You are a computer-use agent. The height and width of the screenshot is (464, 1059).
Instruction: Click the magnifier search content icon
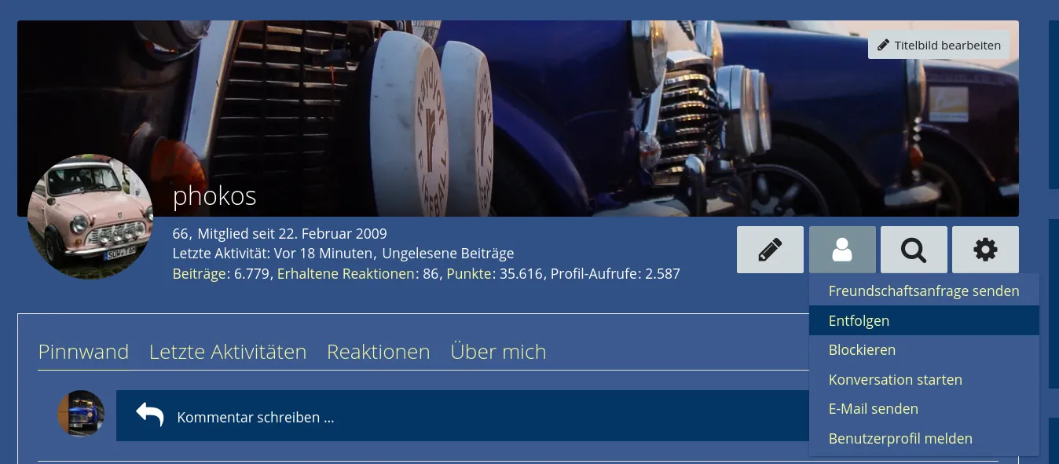tap(914, 250)
